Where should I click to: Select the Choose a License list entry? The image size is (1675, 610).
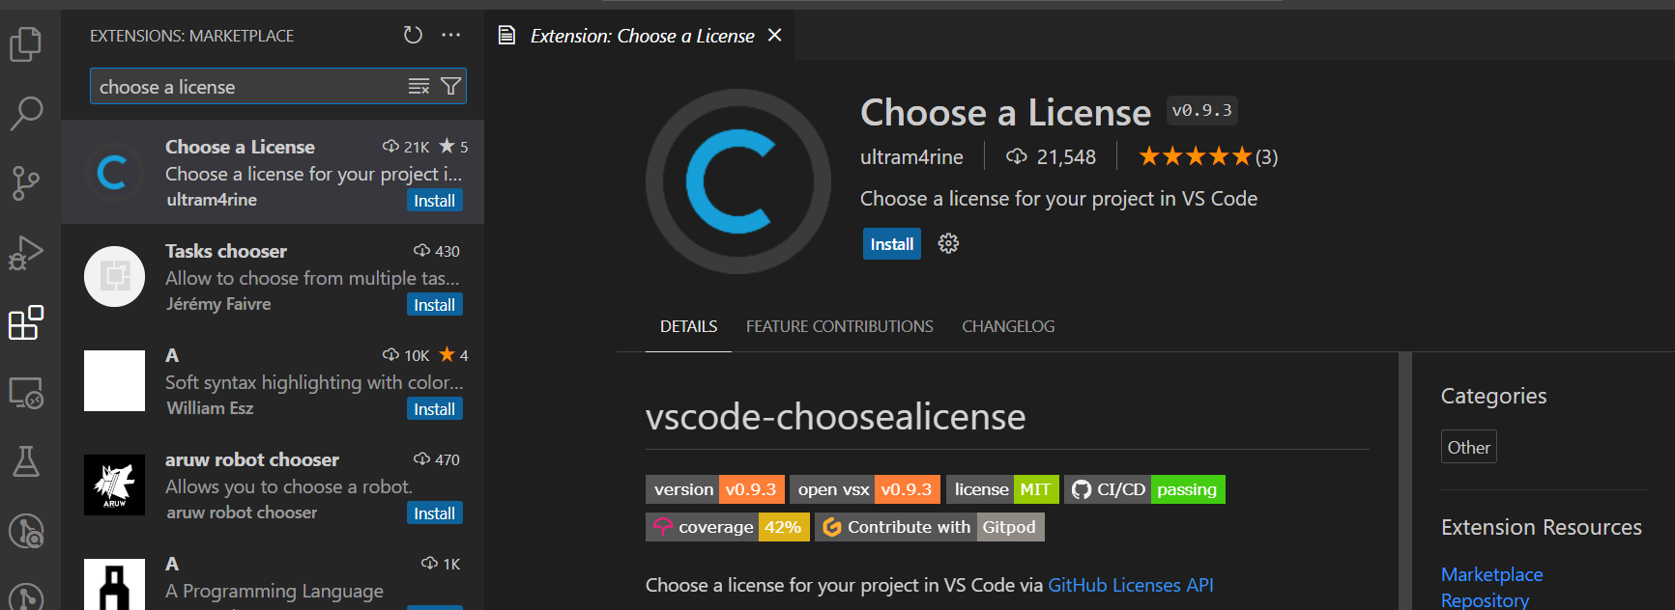click(273, 172)
